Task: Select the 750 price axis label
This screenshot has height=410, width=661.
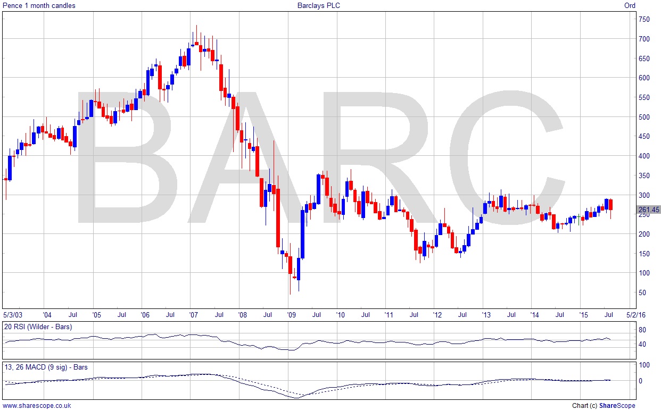Action: pyautogui.click(x=644, y=20)
